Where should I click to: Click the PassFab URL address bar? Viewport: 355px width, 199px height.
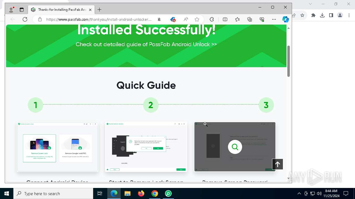(x=99, y=19)
